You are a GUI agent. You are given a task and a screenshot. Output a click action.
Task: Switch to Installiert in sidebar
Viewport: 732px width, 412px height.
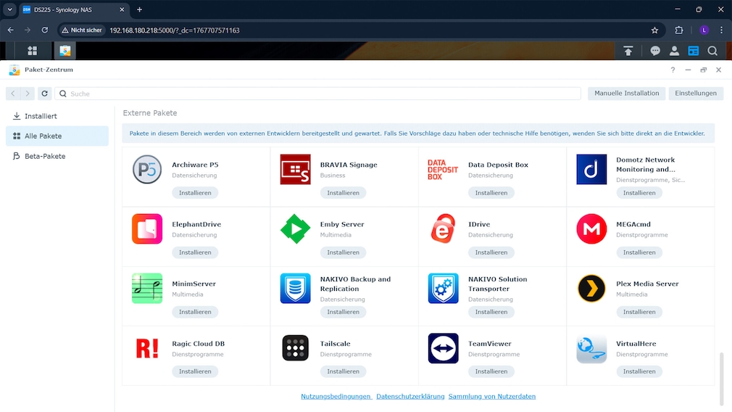[x=41, y=116]
